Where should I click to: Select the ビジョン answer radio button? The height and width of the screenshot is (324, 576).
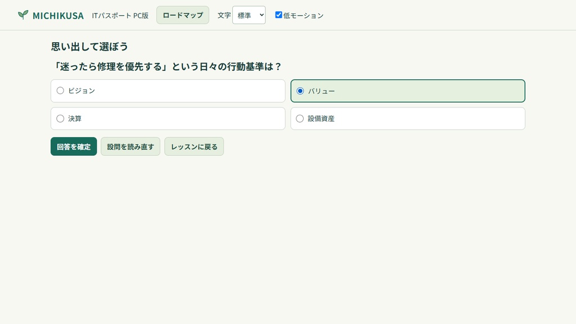(60, 91)
